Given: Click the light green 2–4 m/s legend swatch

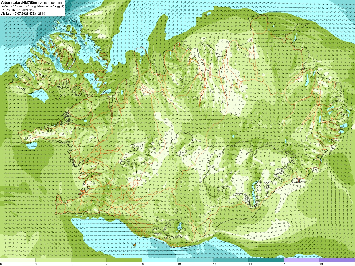Looking at the screenshot, I should coord(53,260).
